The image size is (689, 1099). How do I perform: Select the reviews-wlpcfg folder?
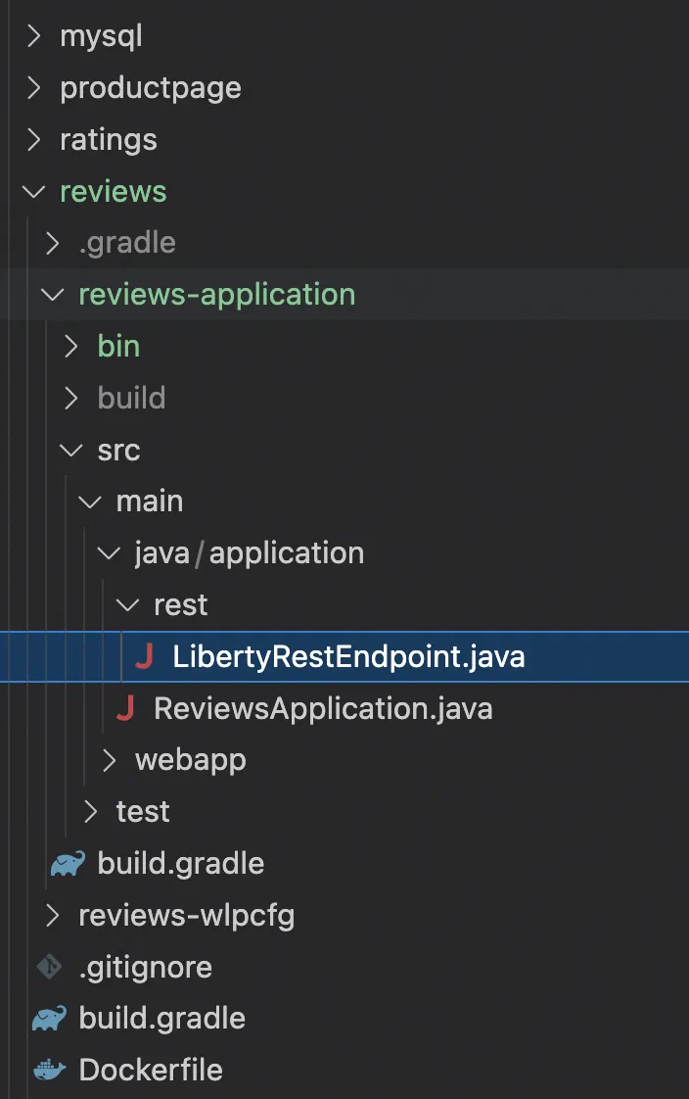pyautogui.click(x=186, y=916)
